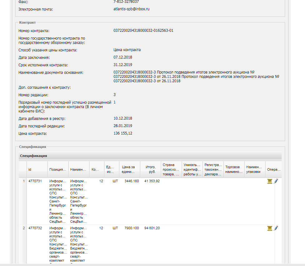This screenshot has height=266, width=305.
Task: Click the ШТ unit cell in row 4770731
Action: click(x=115, y=181)
